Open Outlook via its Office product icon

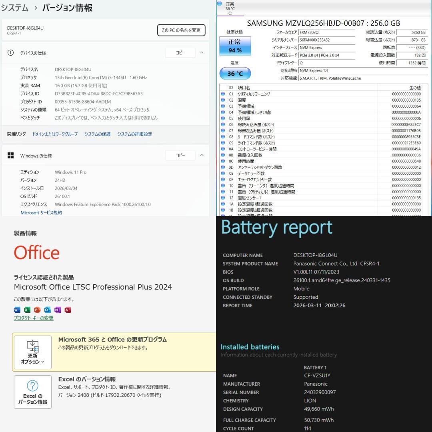(x=47, y=310)
